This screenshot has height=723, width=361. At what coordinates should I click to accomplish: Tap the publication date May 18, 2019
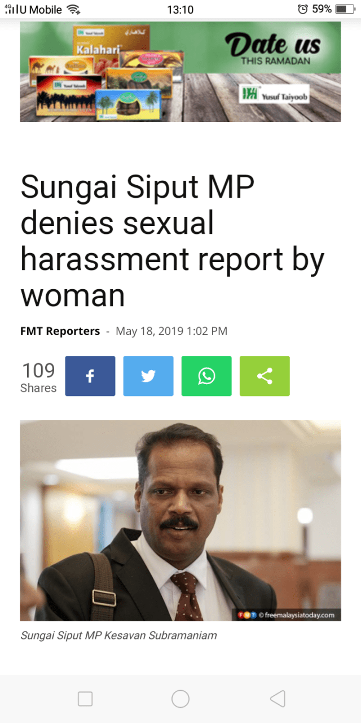(x=171, y=331)
